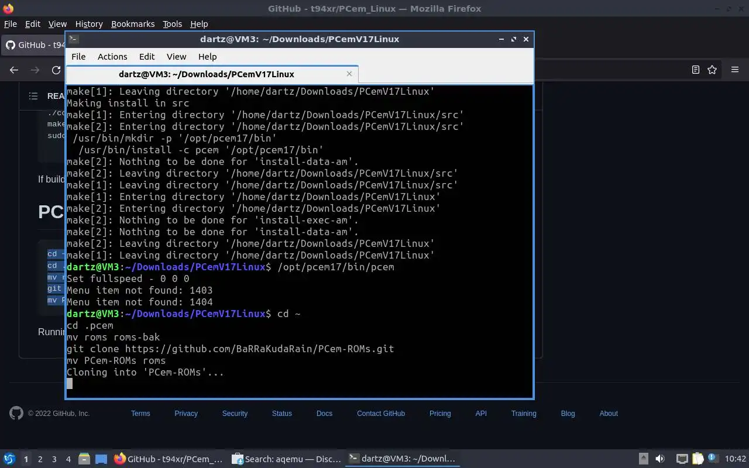Switch to Firefox GitHub taskbar entry
This screenshot has width=749, height=468.
[169, 459]
